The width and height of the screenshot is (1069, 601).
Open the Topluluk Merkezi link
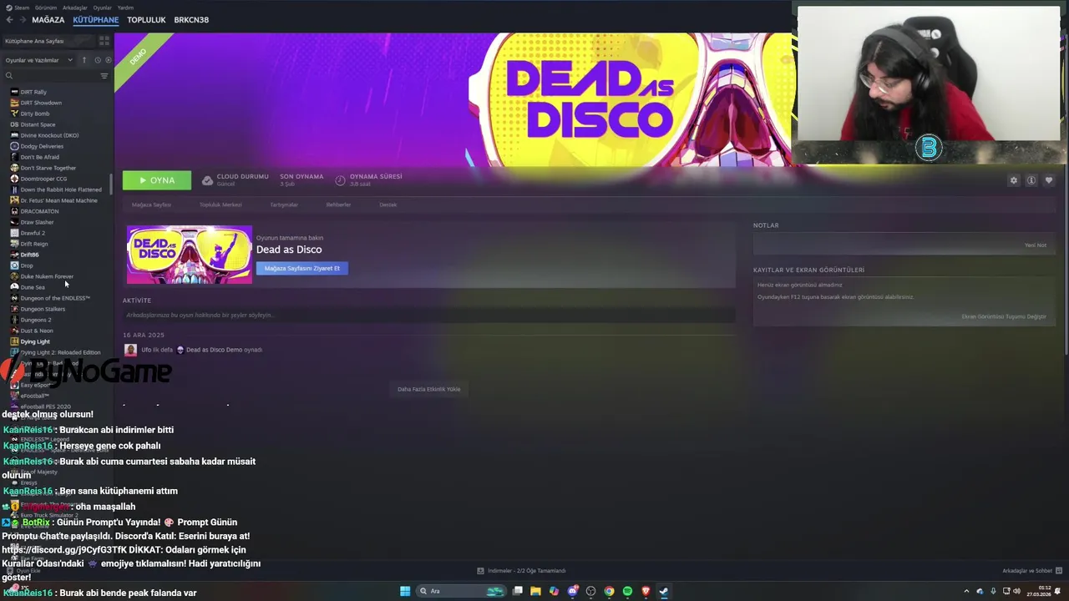220,205
